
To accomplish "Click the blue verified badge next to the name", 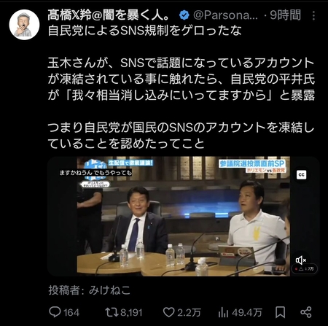I will point(184,15).
